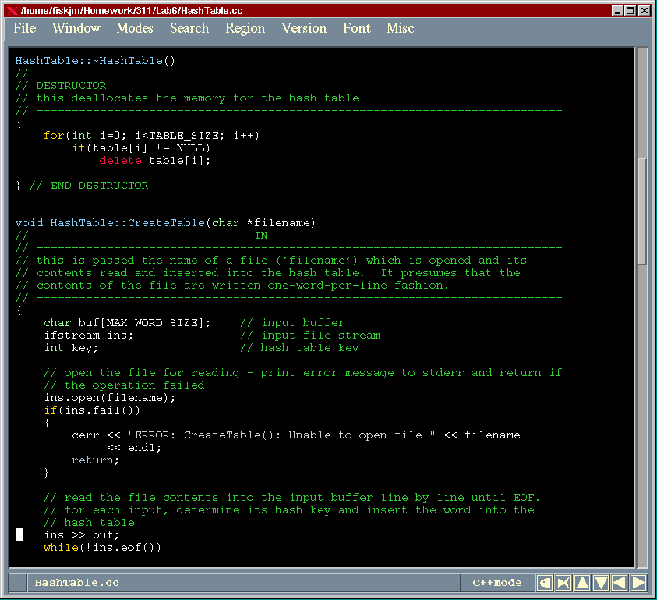Open the Version menu

point(304,28)
